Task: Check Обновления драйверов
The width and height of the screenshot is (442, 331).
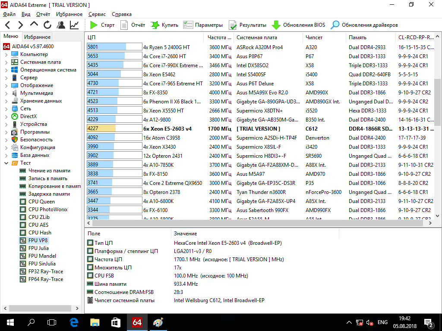Action: [364, 25]
